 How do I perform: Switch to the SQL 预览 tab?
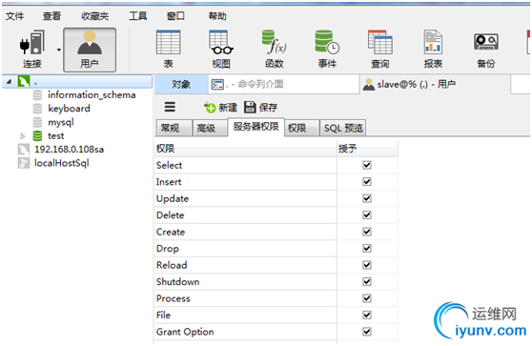click(343, 129)
